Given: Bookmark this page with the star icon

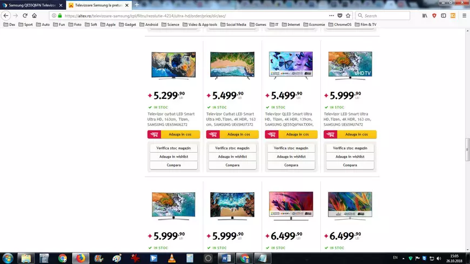Looking at the screenshot, I should [348, 16].
